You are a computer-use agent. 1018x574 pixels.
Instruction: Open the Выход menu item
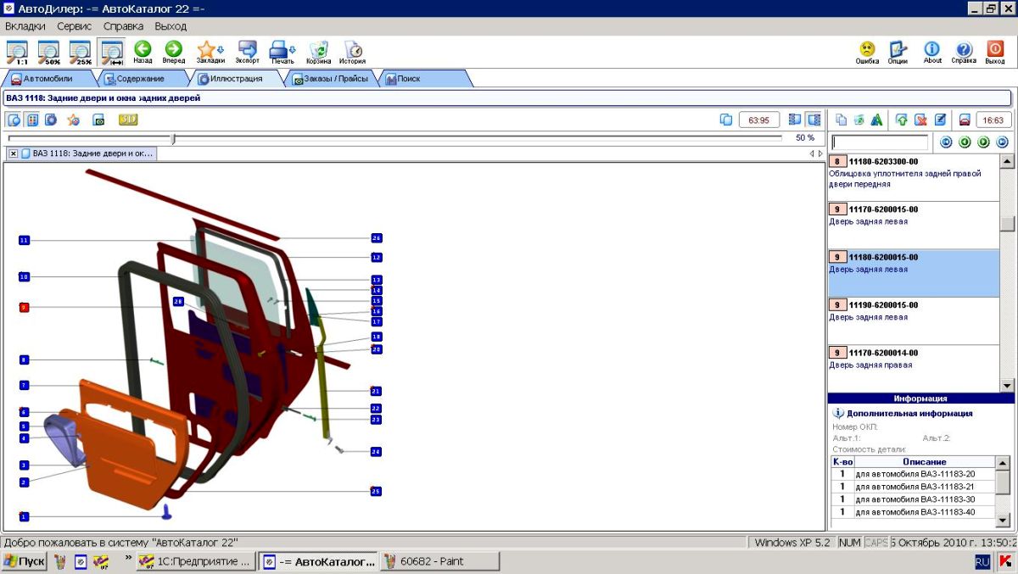pos(171,26)
